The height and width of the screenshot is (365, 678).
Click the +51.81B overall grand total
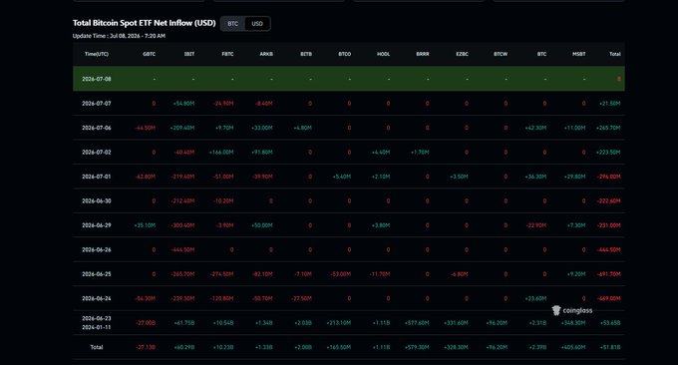tap(610, 347)
